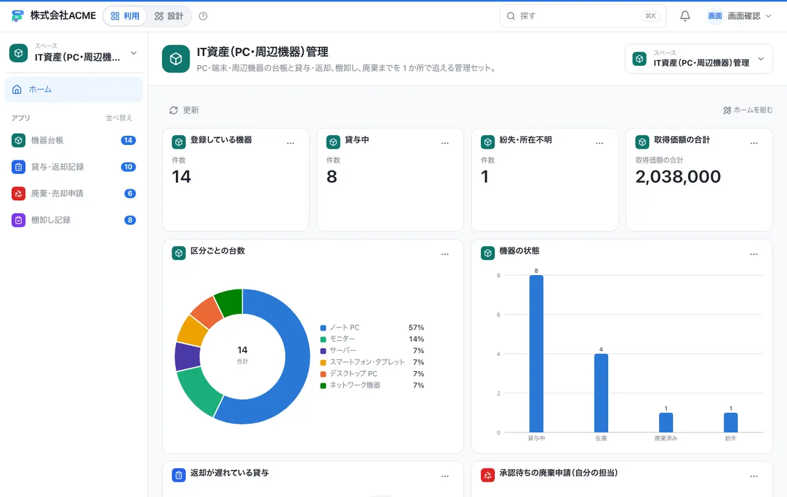This screenshot has width=787, height=497.
Task: Click the 登録している機器 card icon
Action: [x=178, y=142]
